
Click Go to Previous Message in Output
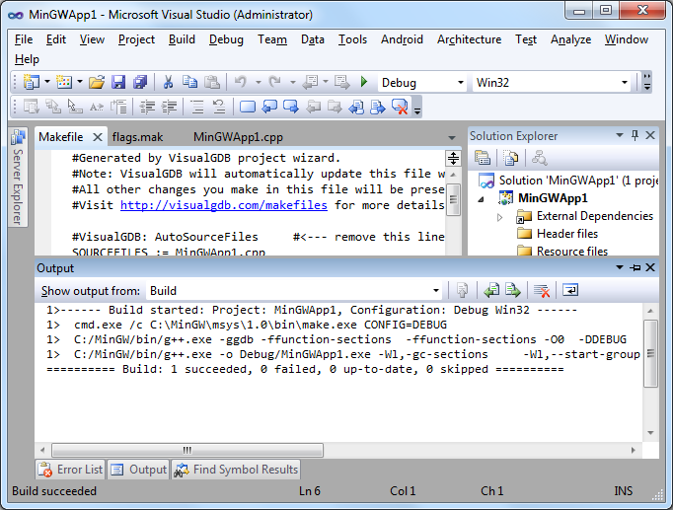[491, 290]
